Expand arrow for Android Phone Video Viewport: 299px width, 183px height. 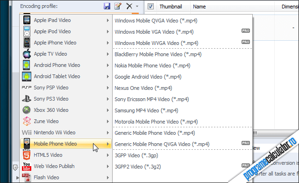coord(108,65)
